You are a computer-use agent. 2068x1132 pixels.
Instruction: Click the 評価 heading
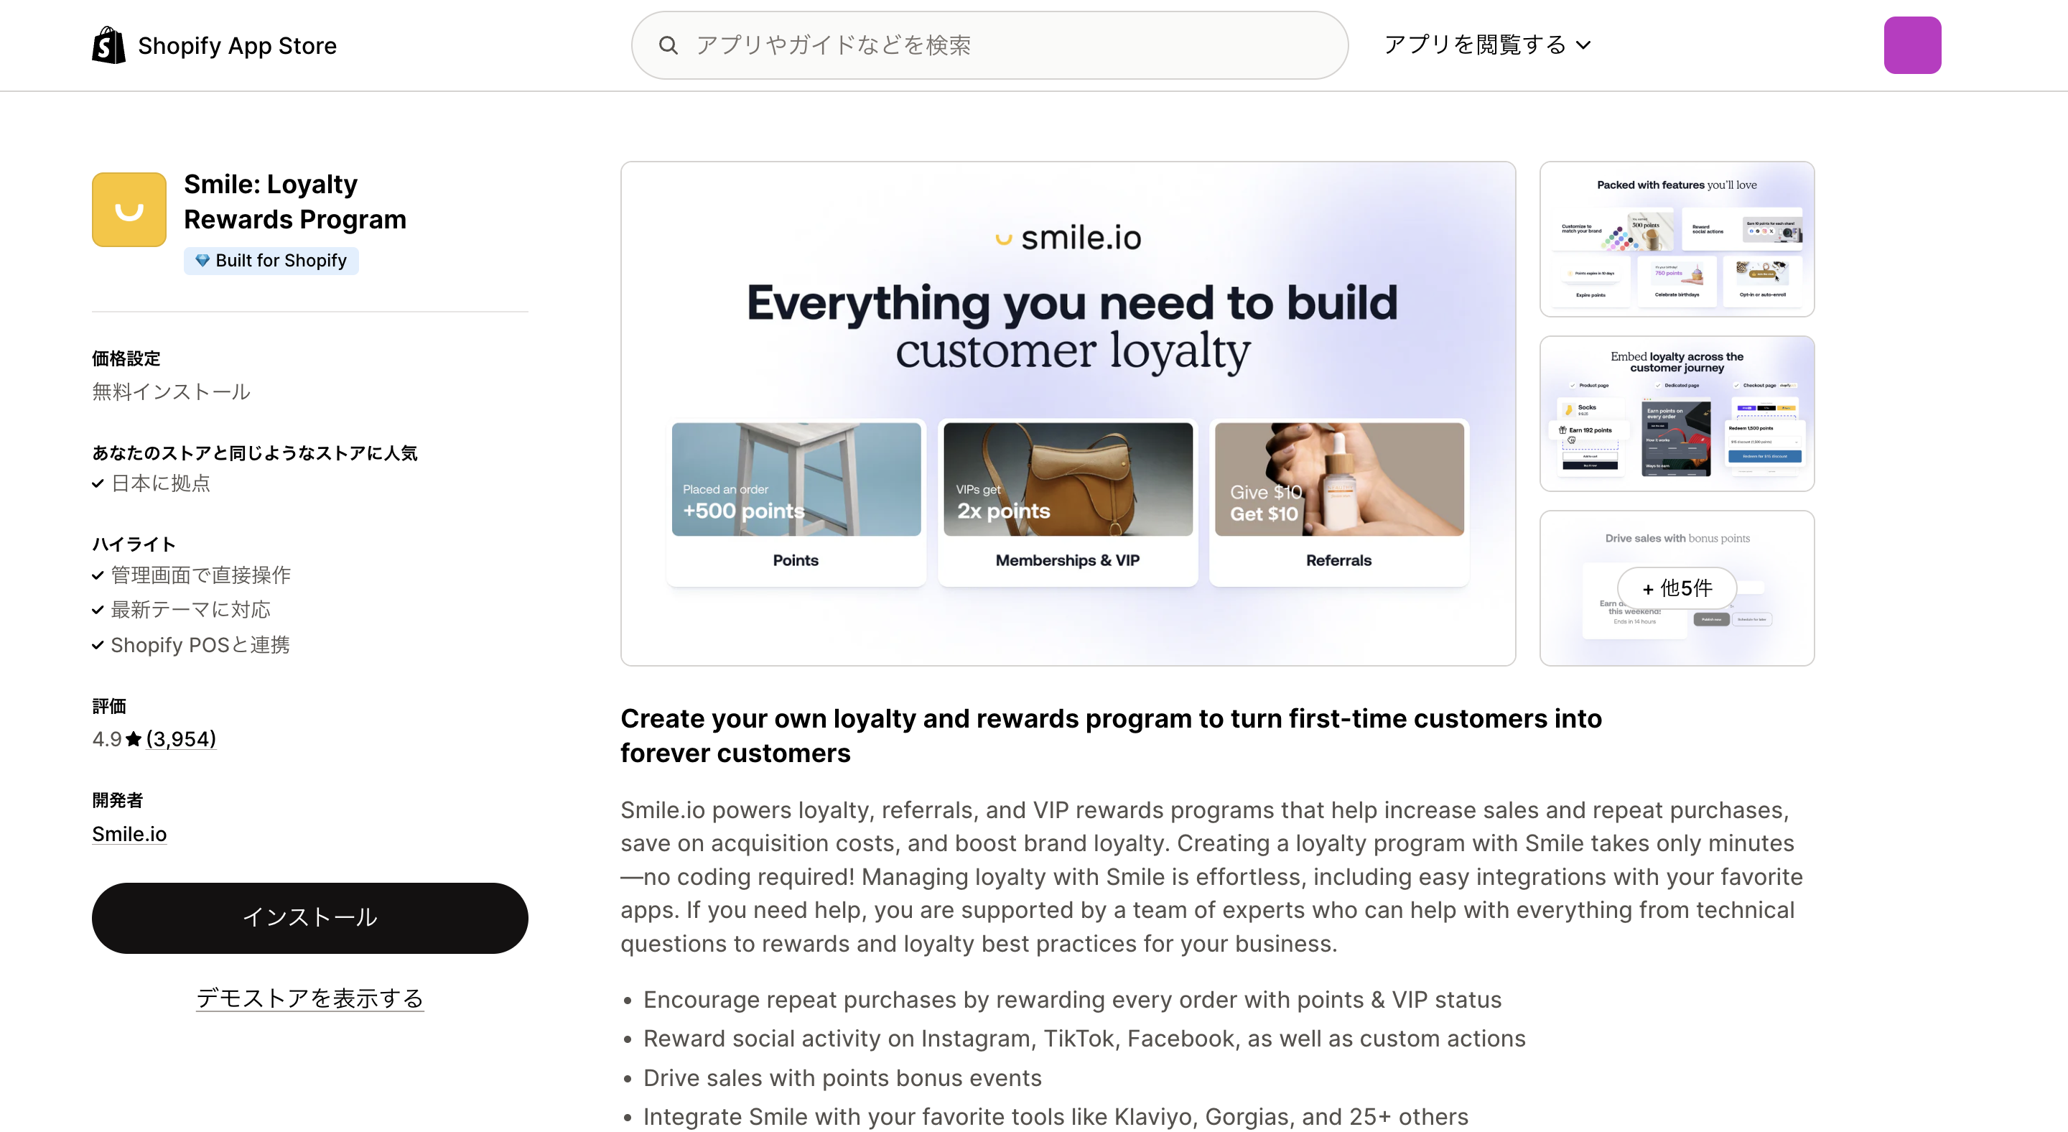point(109,707)
